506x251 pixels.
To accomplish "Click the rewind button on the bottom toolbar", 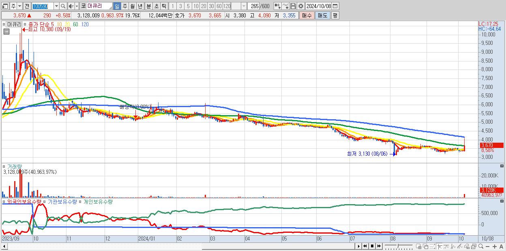I will pos(365,246).
